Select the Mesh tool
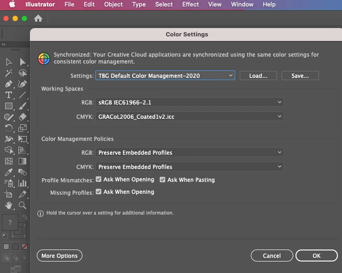Image resolution: width=342 pixels, height=273 pixels. [9, 161]
